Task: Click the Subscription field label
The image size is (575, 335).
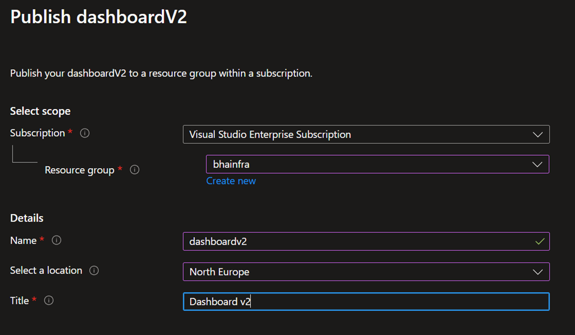Action: pyautogui.click(x=37, y=133)
